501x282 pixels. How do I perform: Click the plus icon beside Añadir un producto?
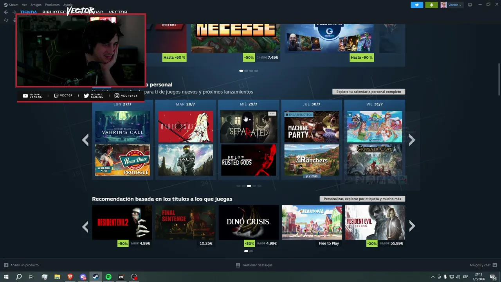coord(6,265)
